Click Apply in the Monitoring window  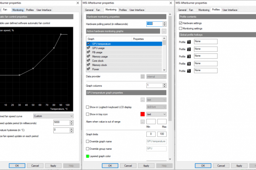coord(146,166)
